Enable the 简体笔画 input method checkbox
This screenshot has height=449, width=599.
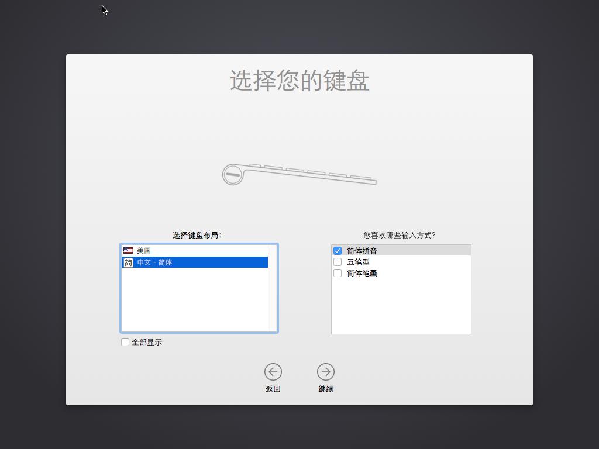tap(337, 272)
